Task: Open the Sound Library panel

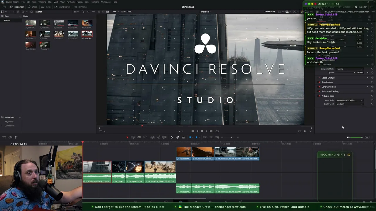Action: point(62,7)
